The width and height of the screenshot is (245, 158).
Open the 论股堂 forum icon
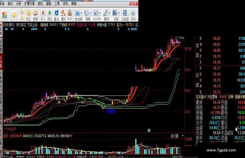[x=125, y=13]
